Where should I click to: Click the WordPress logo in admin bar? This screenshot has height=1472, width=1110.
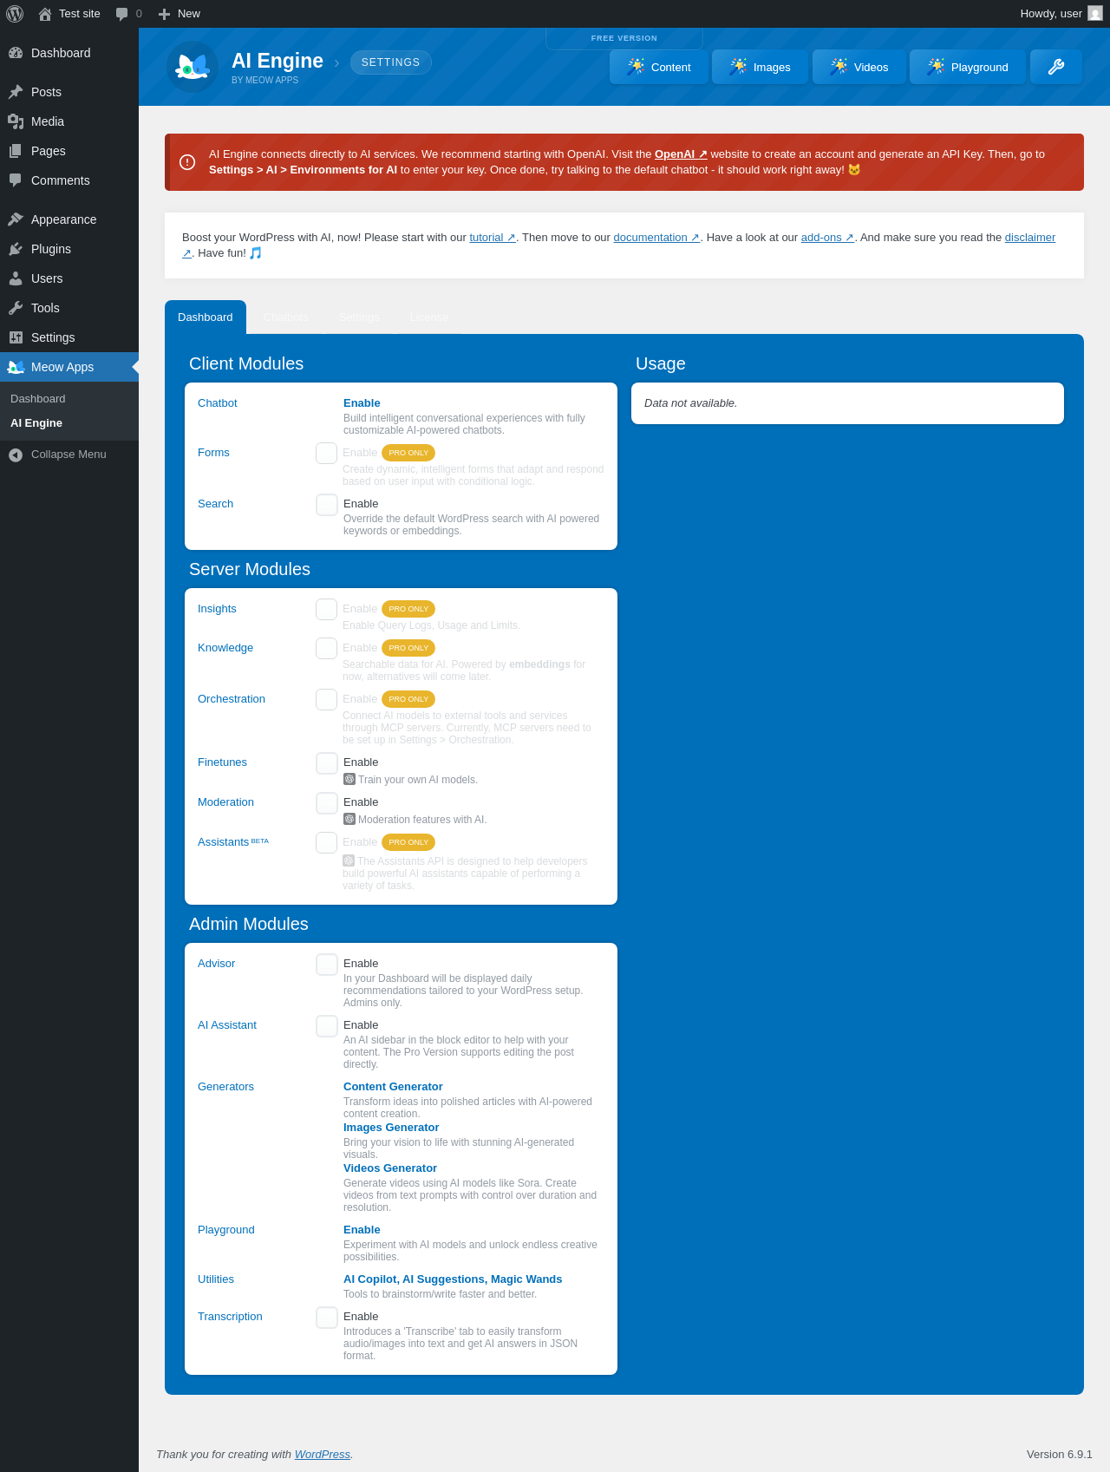point(15,14)
